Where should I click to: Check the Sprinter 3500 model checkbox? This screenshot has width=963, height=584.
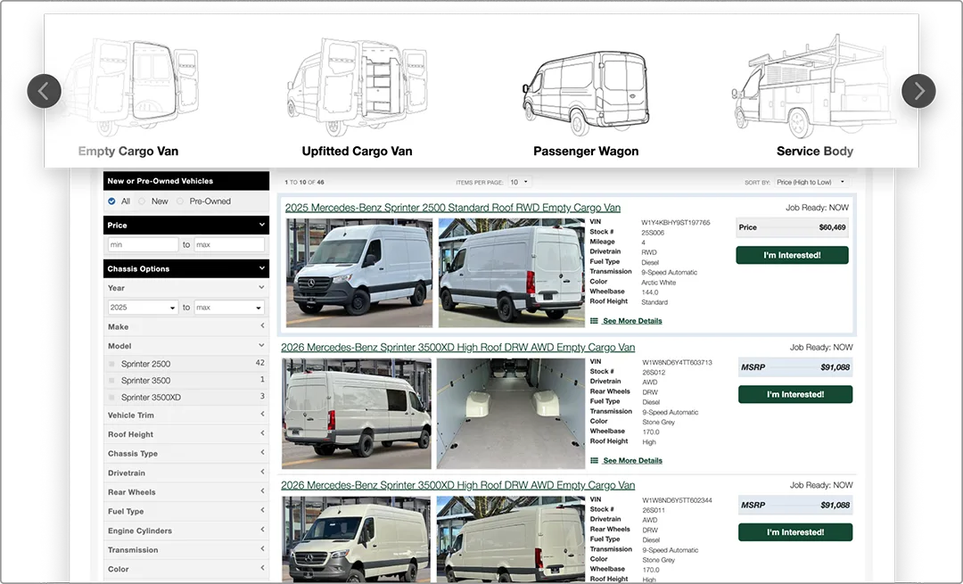(111, 380)
